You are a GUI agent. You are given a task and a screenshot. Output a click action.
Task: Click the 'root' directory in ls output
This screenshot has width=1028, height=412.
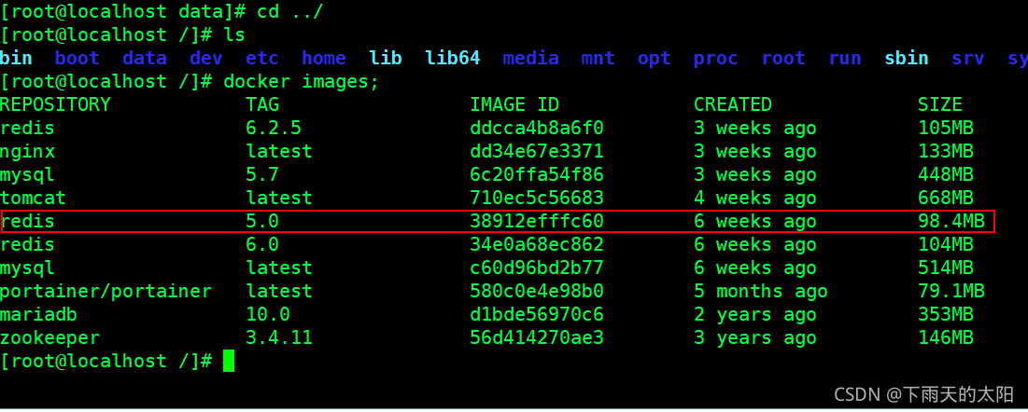click(x=782, y=59)
